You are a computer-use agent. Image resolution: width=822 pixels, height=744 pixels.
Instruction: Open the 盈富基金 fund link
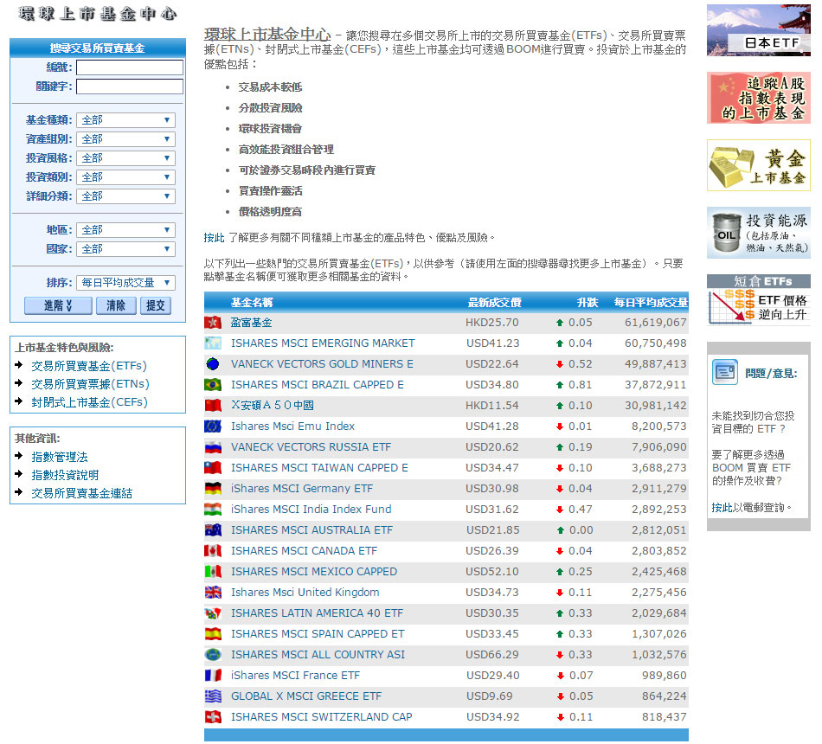click(x=252, y=323)
